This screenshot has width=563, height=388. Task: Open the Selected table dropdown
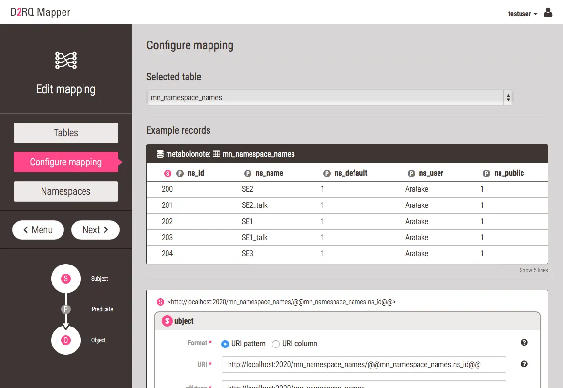pyautogui.click(x=330, y=98)
